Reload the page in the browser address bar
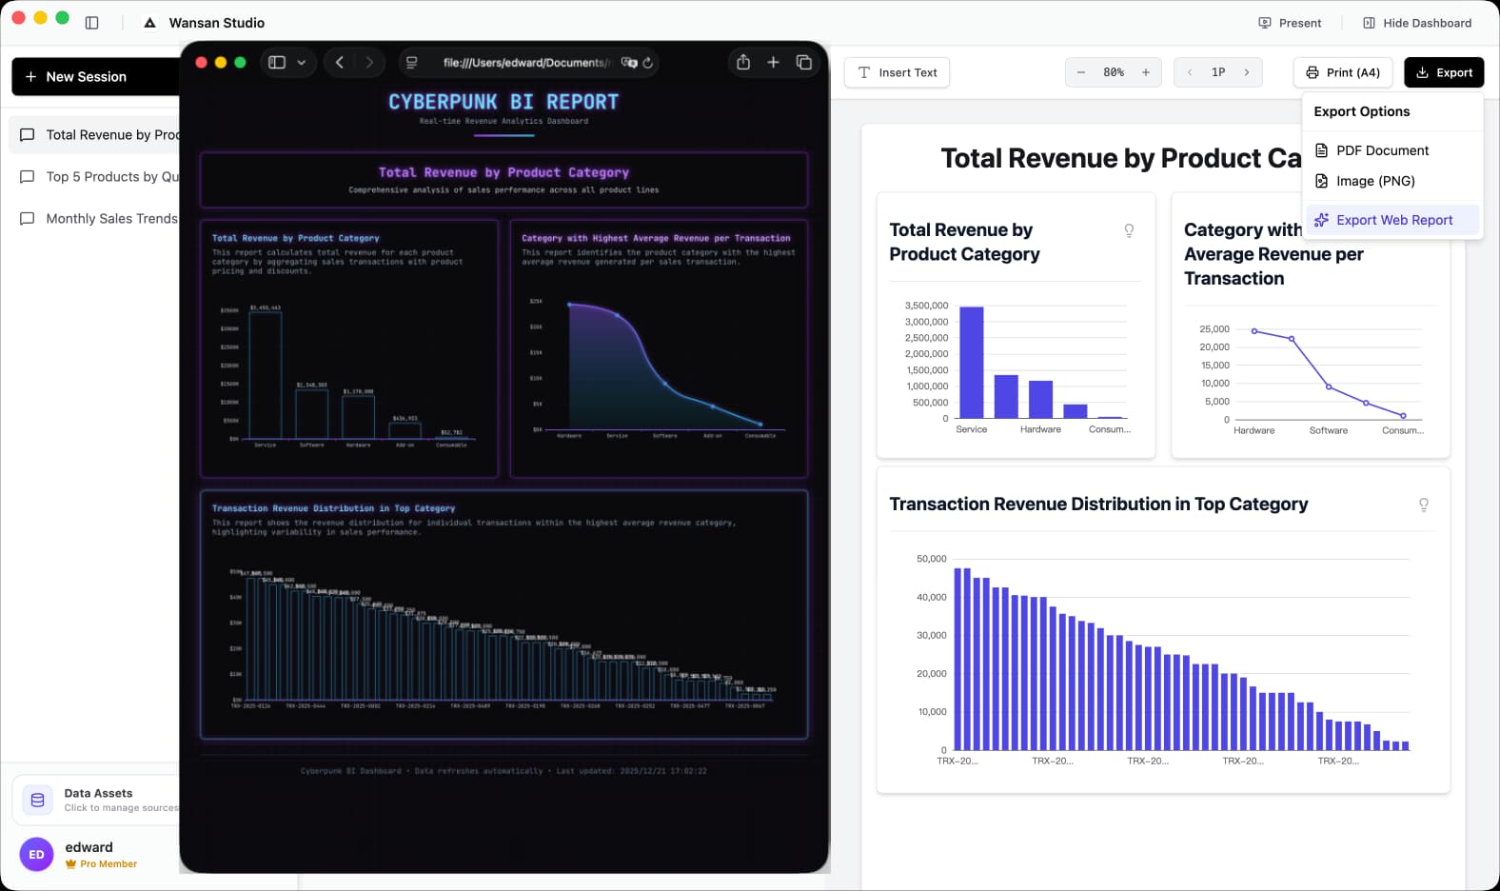1500x891 pixels. (648, 63)
